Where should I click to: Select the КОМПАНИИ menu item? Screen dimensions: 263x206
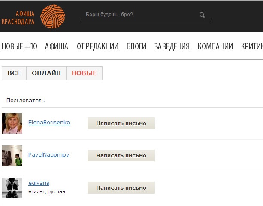tap(215, 46)
